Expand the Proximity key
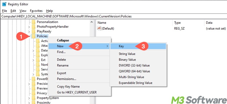This screenshot has height=104, width=227. coord(29,103)
